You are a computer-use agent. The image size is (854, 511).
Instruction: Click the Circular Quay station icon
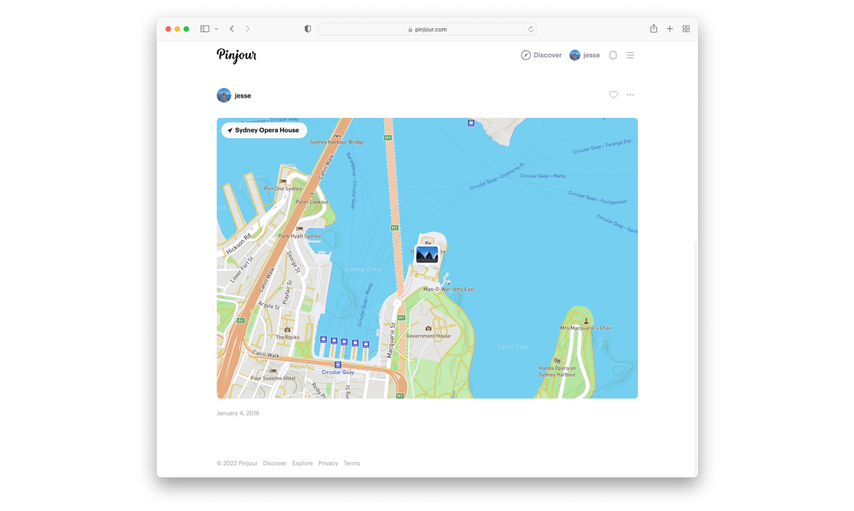coord(338,364)
